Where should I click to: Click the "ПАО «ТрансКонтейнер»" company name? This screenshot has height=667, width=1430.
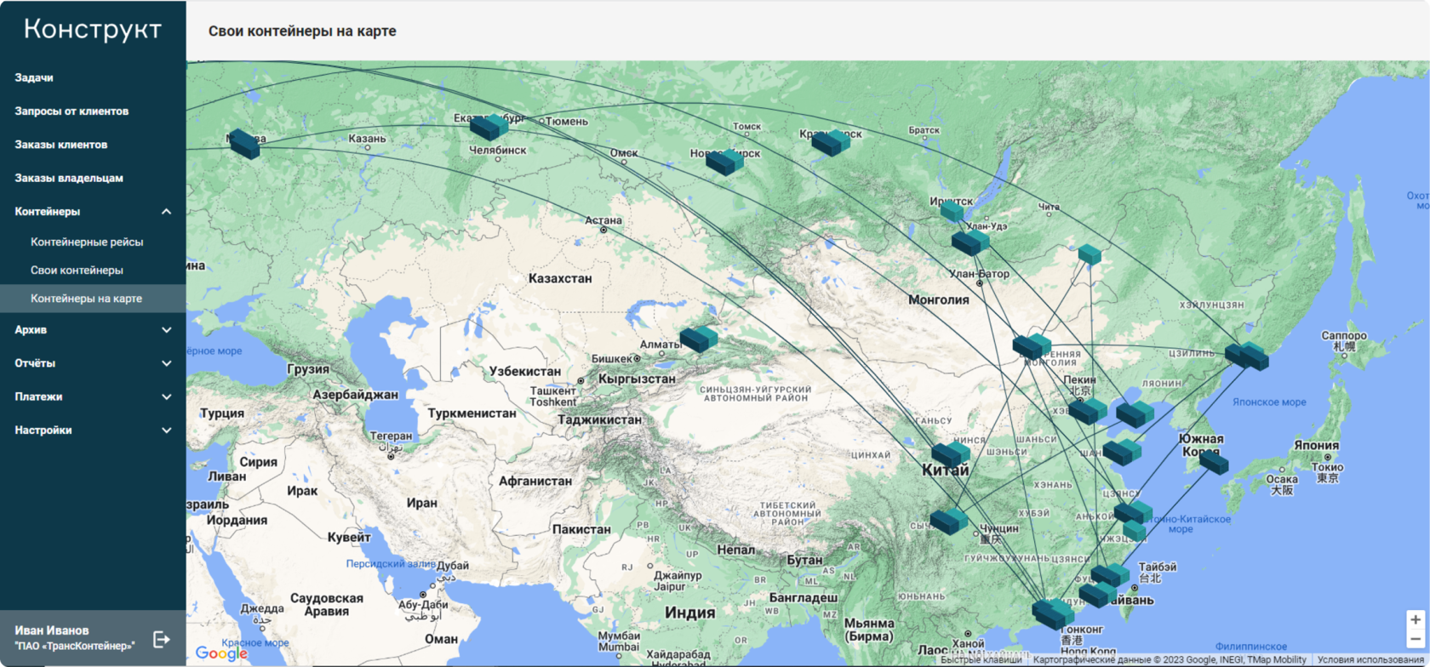75,647
